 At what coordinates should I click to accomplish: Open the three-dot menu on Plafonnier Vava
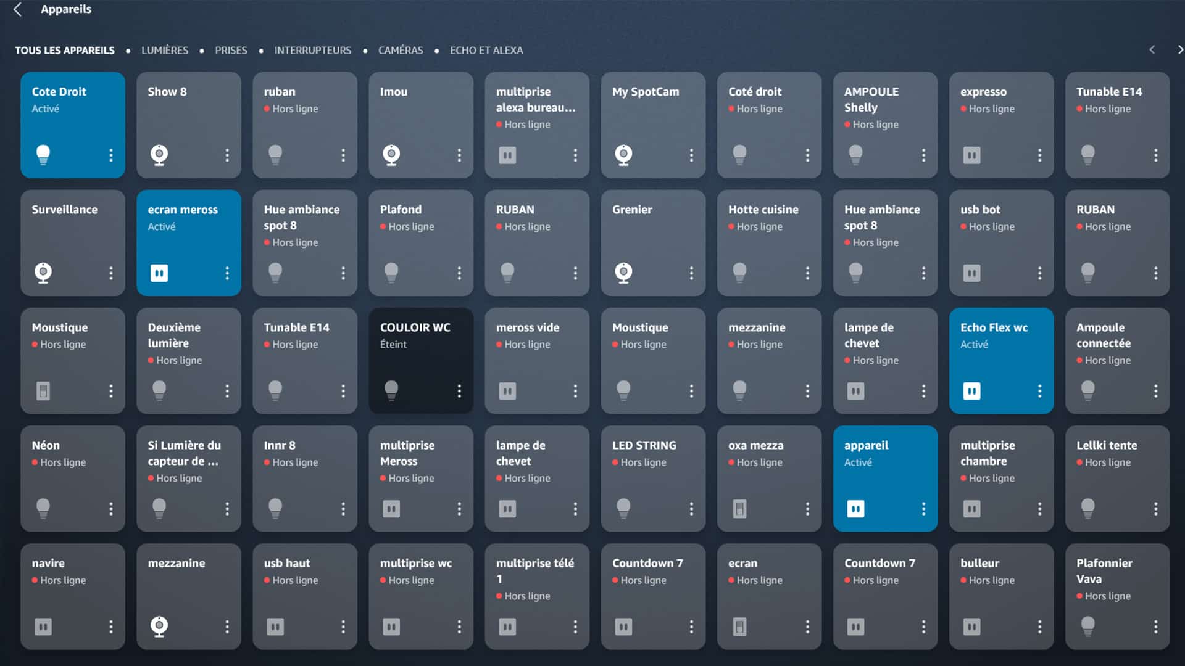pos(1155,627)
